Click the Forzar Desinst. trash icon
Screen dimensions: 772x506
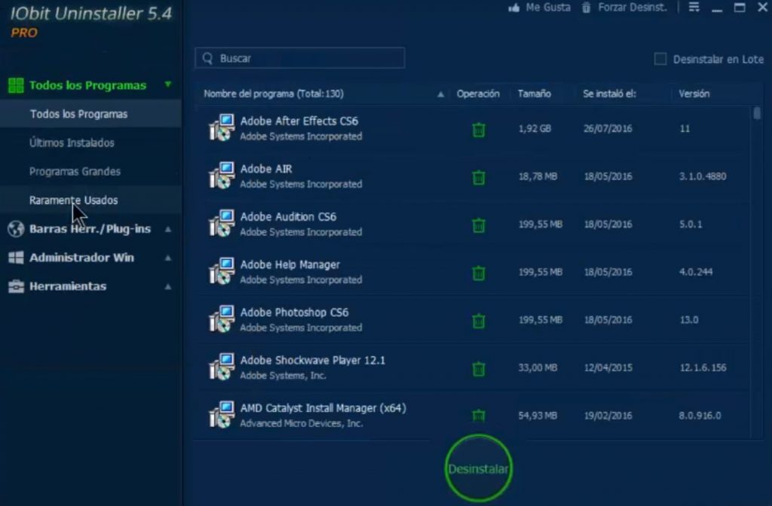pyautogui.click(x=587, y=8)
